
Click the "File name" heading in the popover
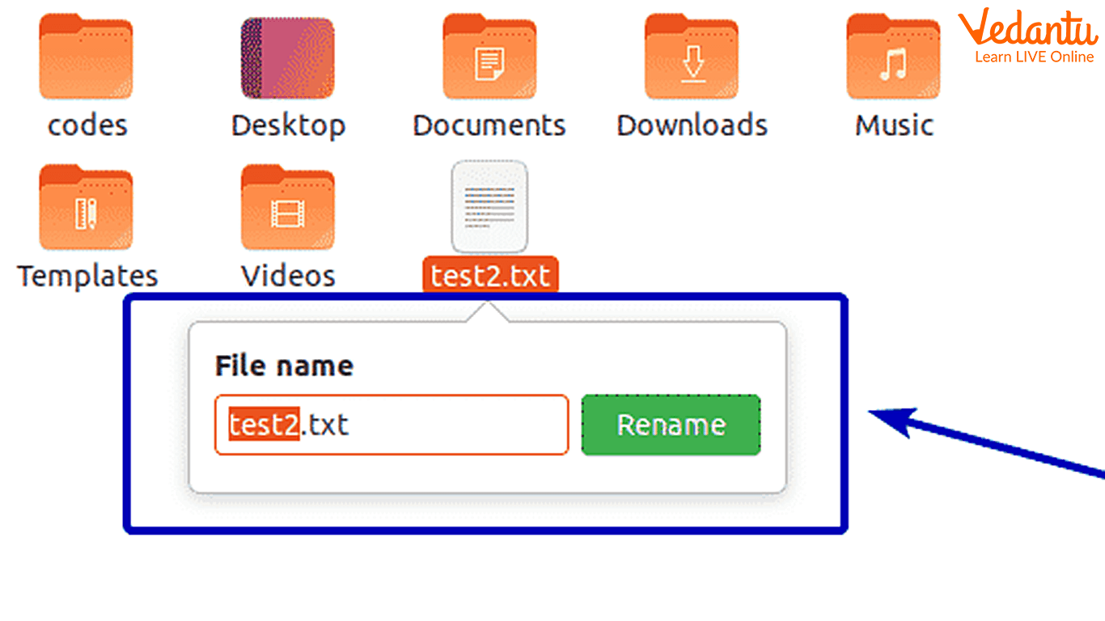tap(284, 366)
